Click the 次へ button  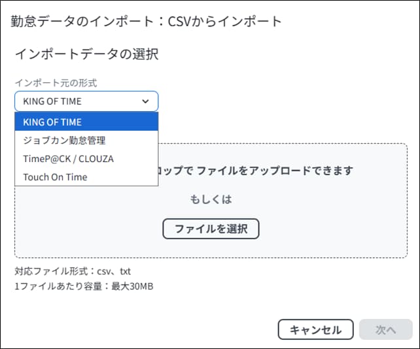click(x=385, y=330)
